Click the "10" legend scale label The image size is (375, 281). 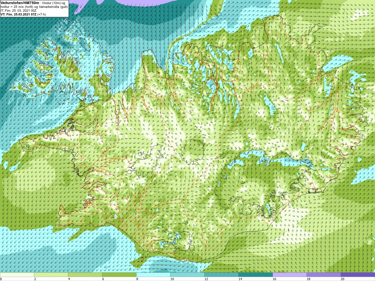[172, 279]
